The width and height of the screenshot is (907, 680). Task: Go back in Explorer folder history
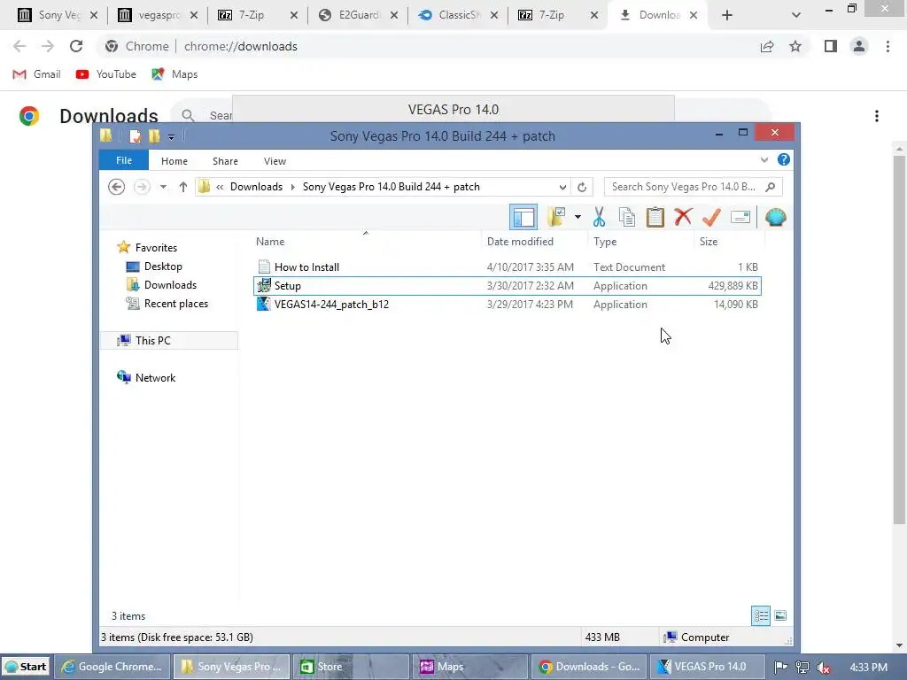click(116, 187)
